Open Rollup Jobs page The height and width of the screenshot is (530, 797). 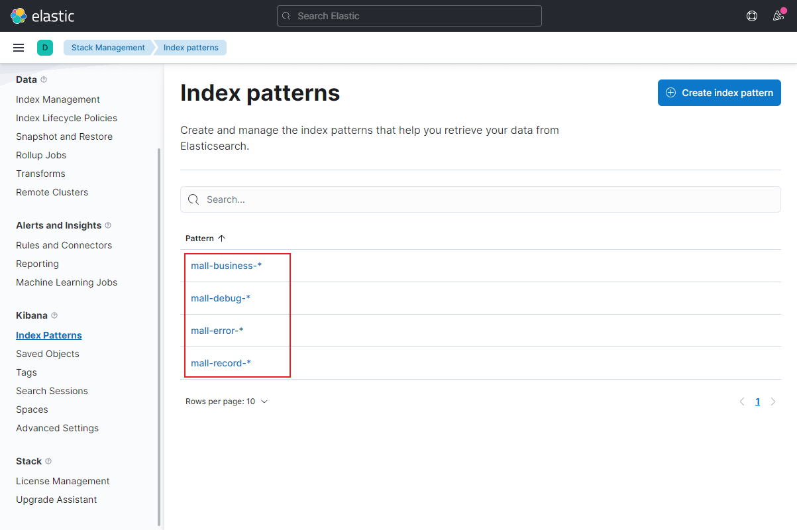pyautogui.click(x=41, y=155)
